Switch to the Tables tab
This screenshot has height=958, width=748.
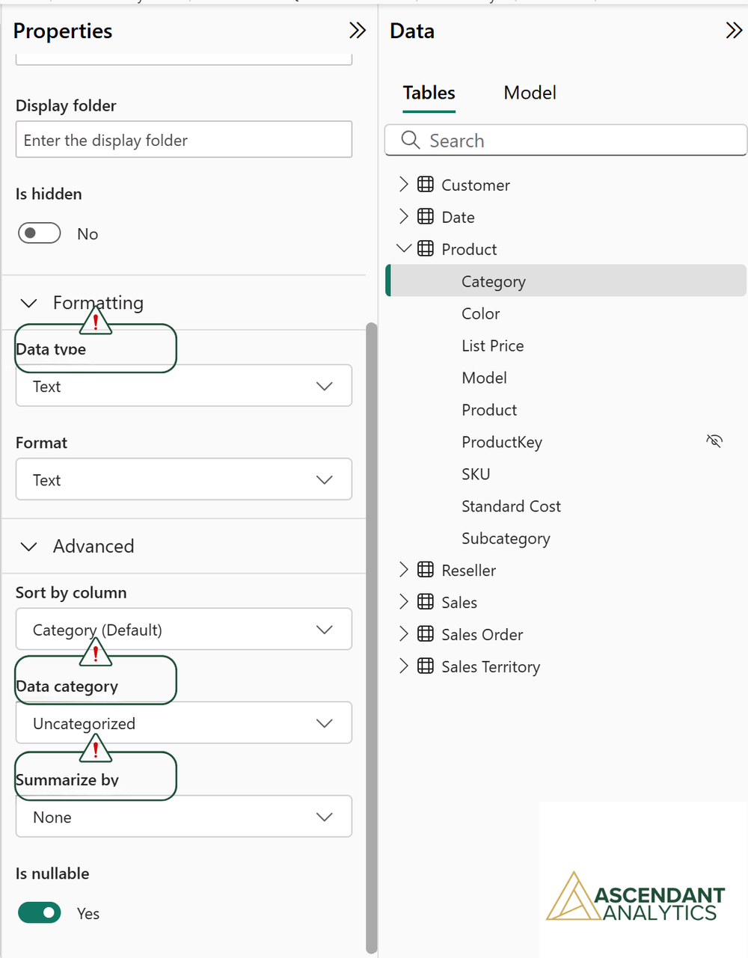click(429, 93)
